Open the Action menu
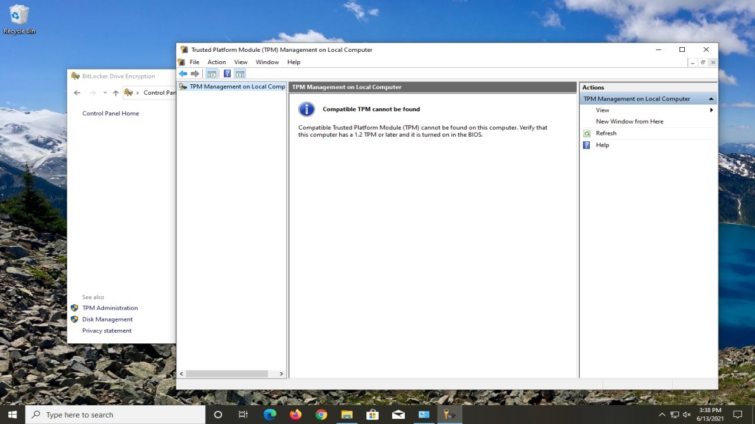The width and height of the screenshot is (755, 424). (216, 62)
